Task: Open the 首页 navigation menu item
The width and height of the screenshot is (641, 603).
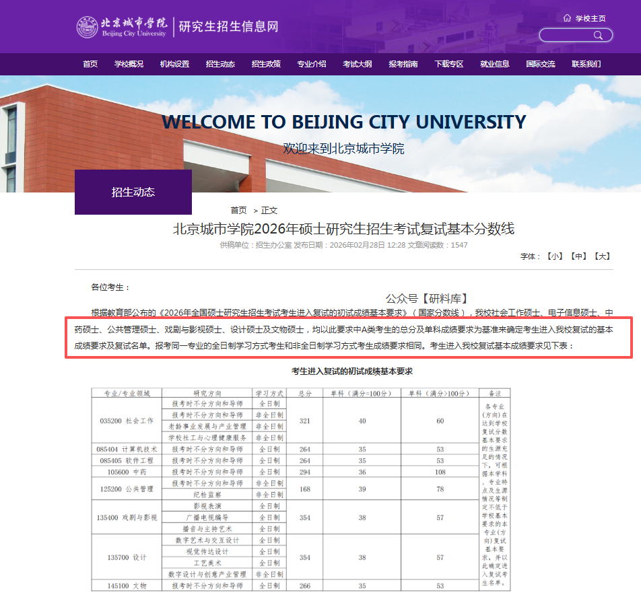Action: point(90,64)
